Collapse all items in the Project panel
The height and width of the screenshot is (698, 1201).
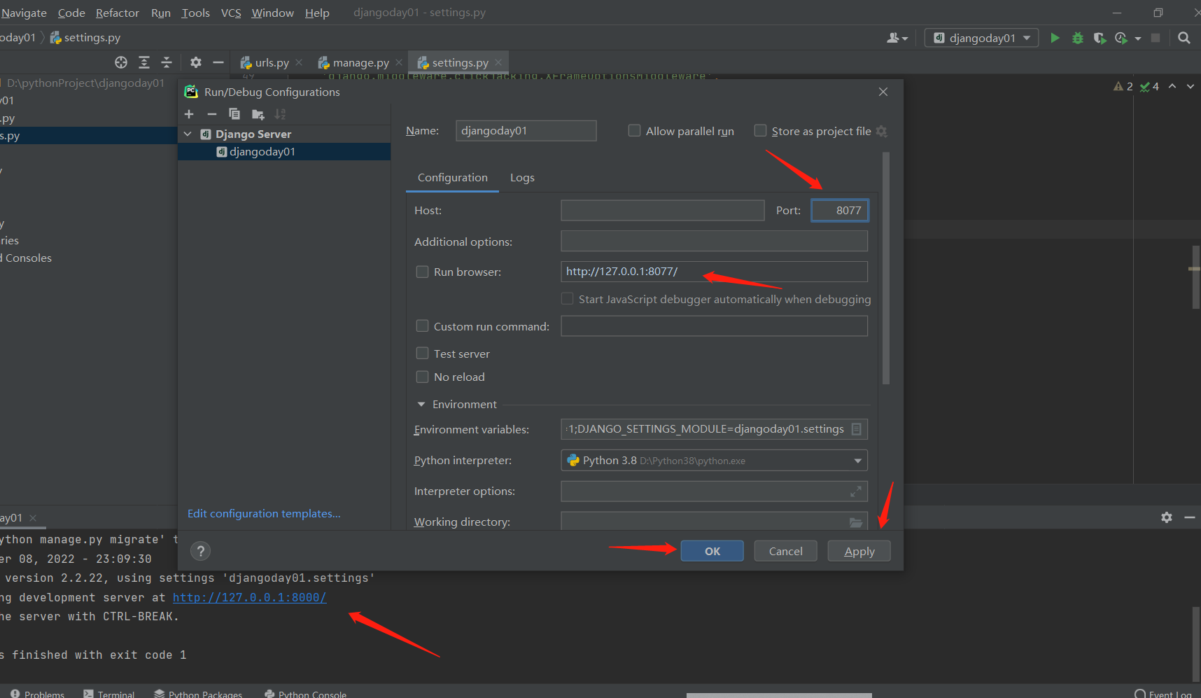pyautogui.click(x=167, y=62)
